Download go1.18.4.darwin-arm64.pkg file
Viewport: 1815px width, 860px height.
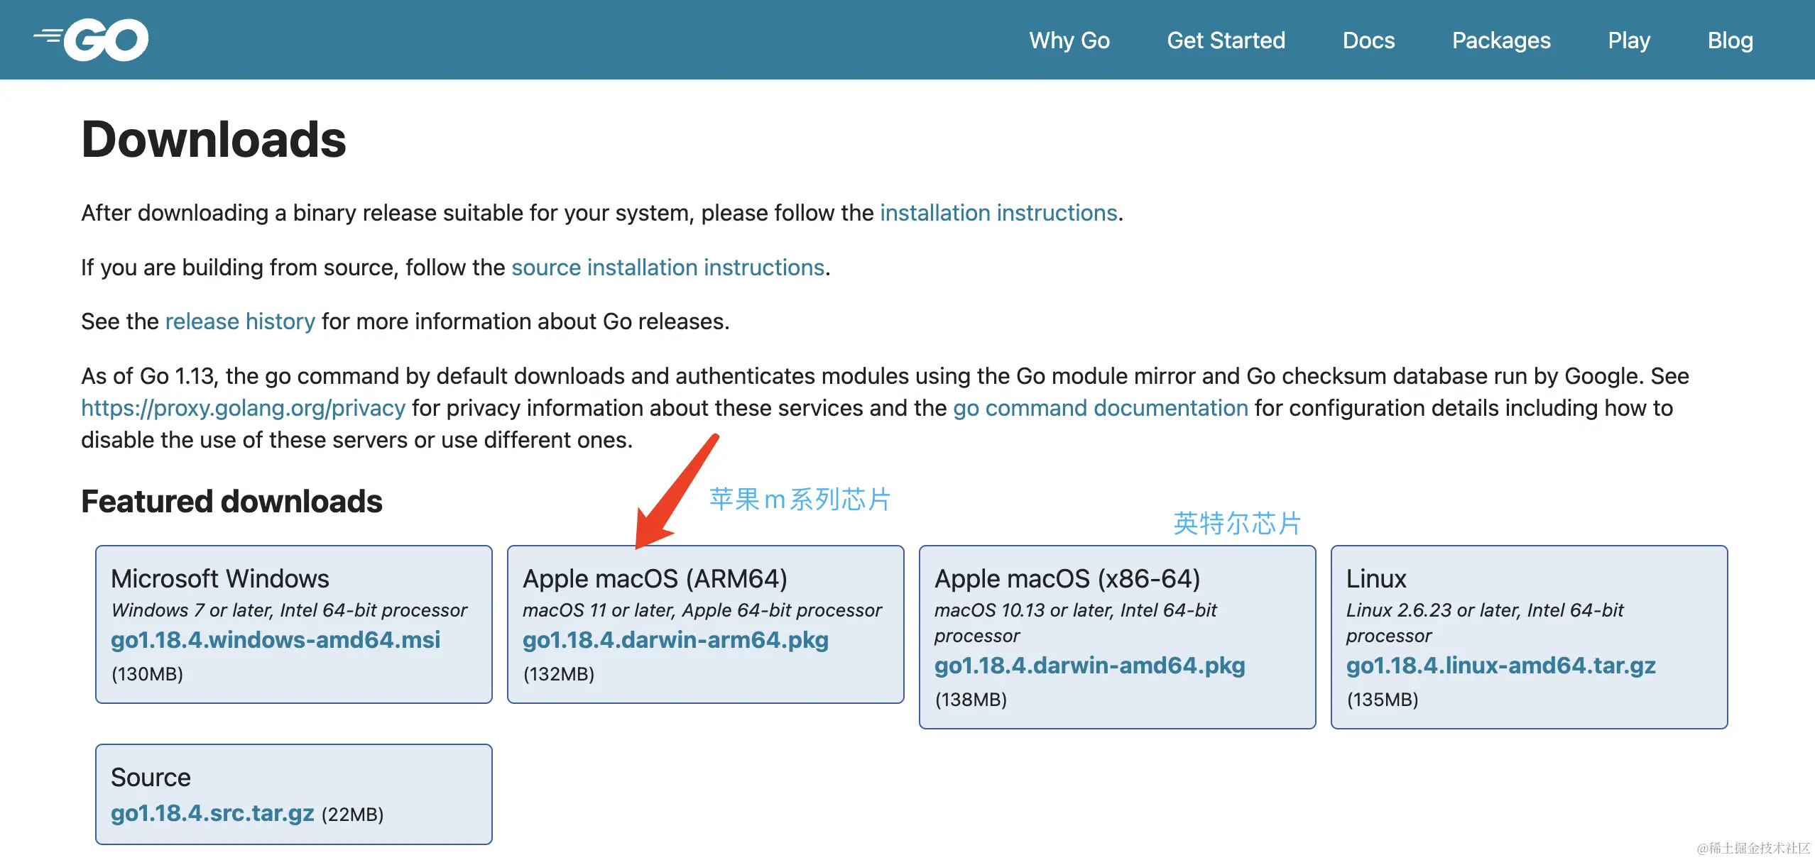(675, 640)
